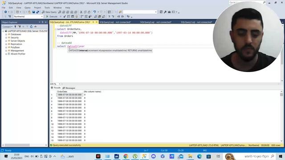Select the Results tab
The image size is (285, 160).
56,88
